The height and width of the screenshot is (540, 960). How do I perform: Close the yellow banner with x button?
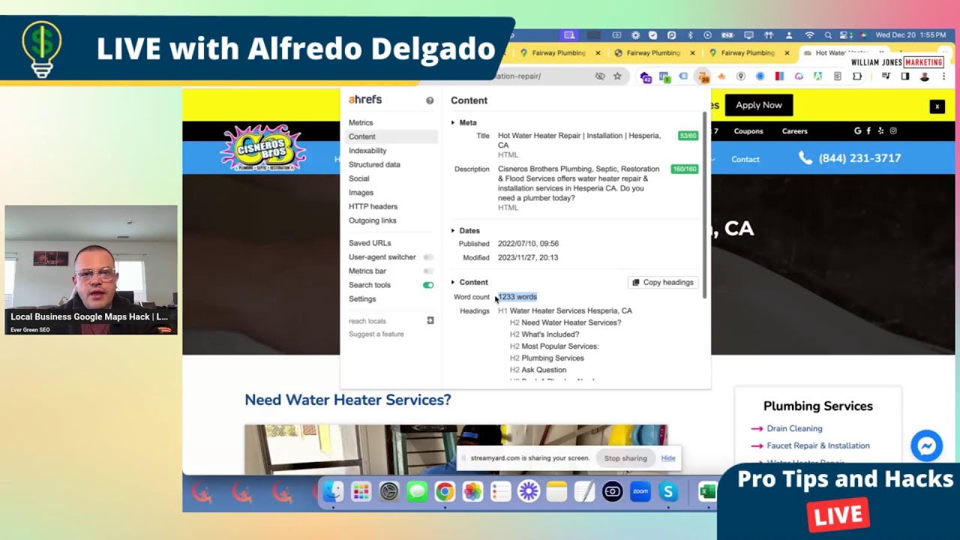click(x=937, y=106)
